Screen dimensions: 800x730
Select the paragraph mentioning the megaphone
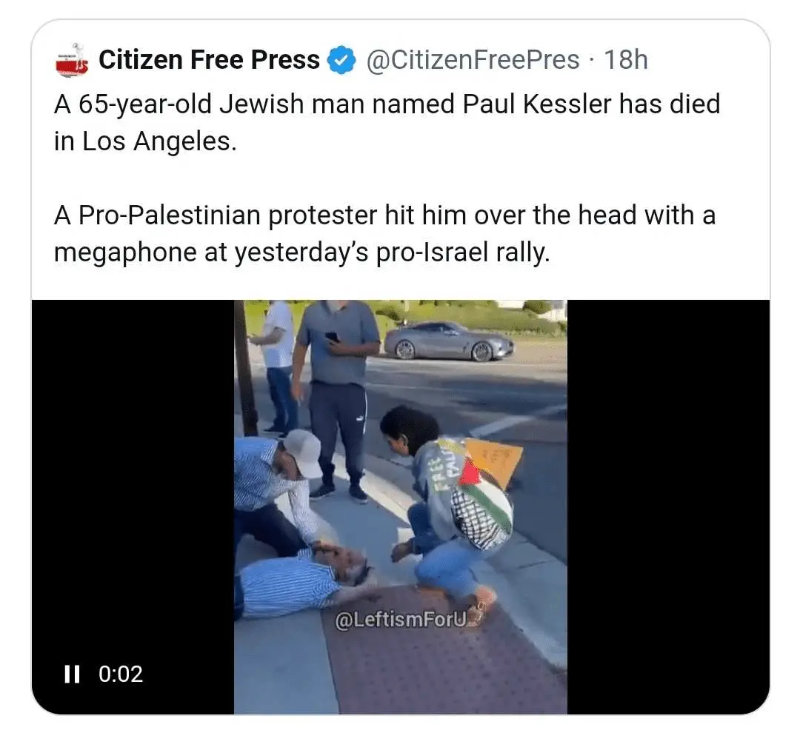tap(384, 233)
